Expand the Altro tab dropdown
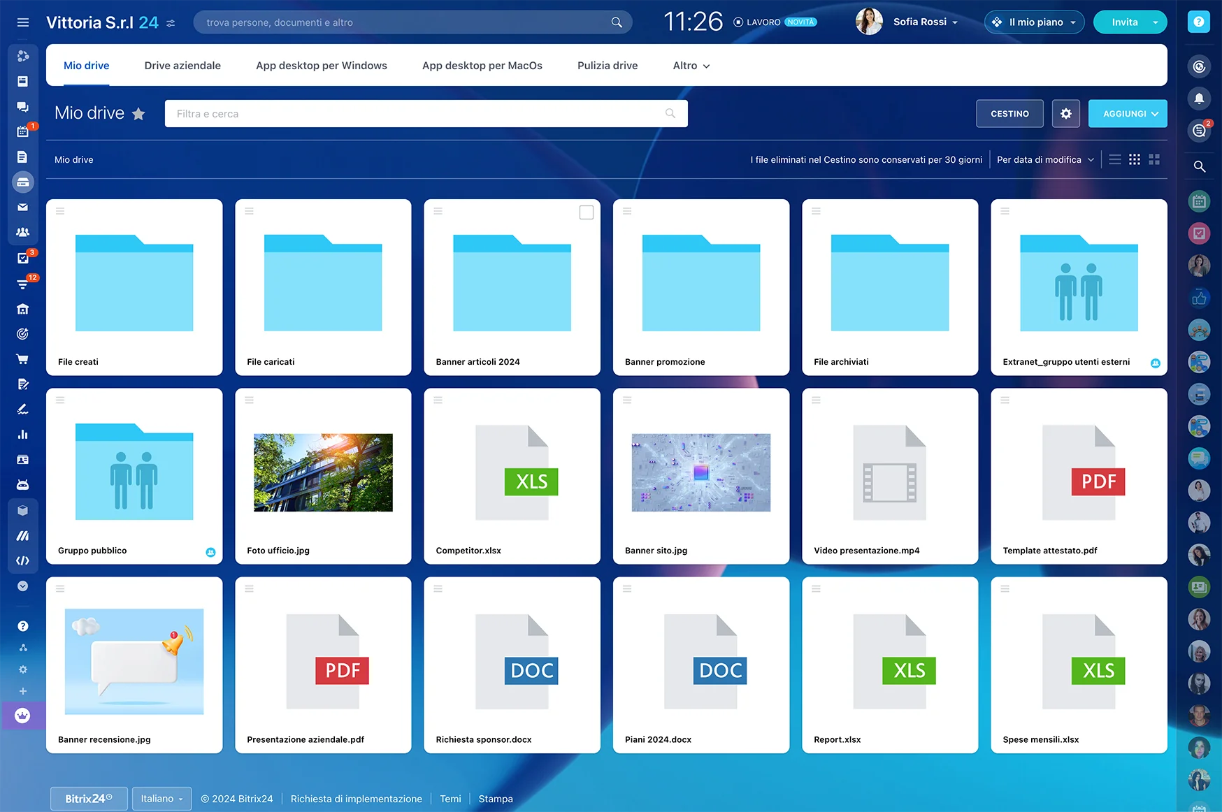The image size is (1222, 812). (x=690, y=65)
